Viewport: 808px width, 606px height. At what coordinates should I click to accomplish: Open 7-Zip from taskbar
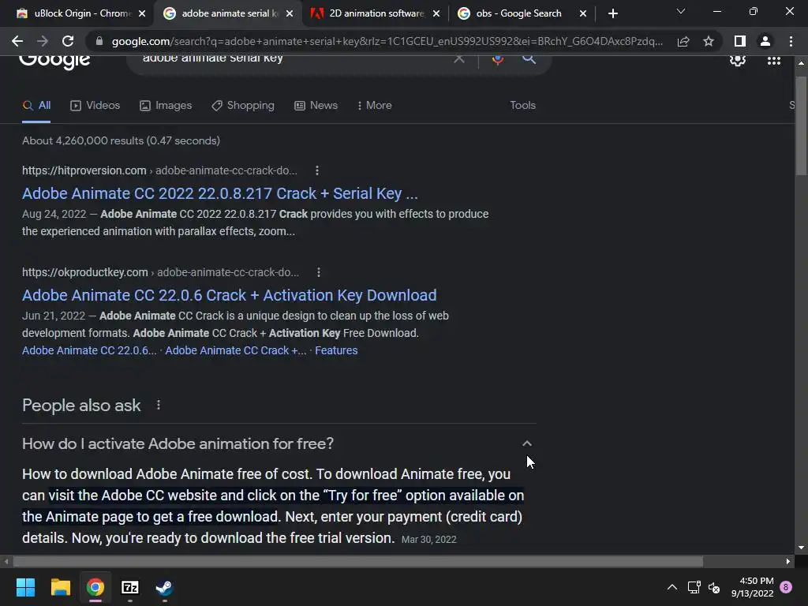coord(130,587)
